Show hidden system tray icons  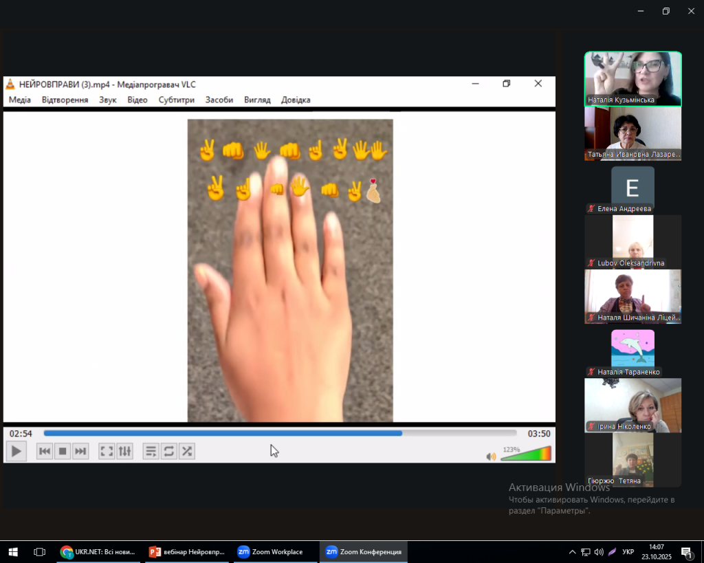coord(572,552)
